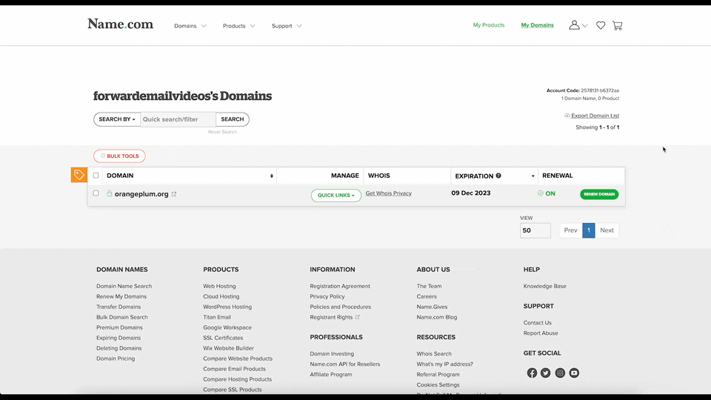This screenshot has height=400, width=711.
Task: Click the RENEW DOMAIN button
Action: tap(599, 194)
